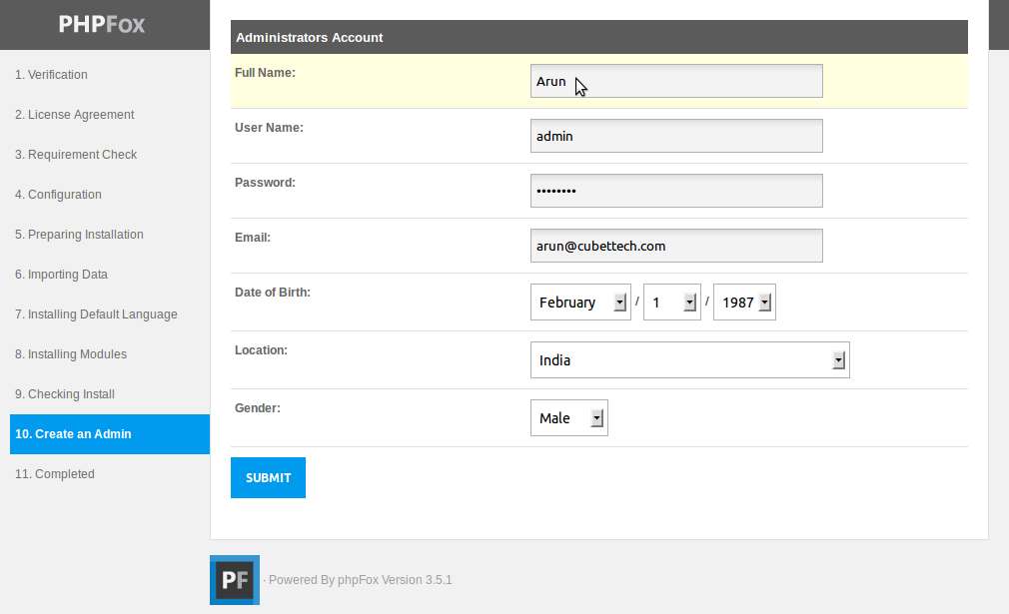Click the Gender: label
1009x614 pixels.
258,408
